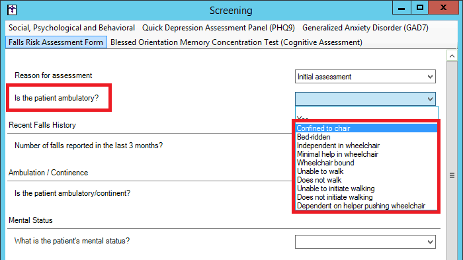Select the Falls Risk Assessment Form tab

tap(56, 42)
